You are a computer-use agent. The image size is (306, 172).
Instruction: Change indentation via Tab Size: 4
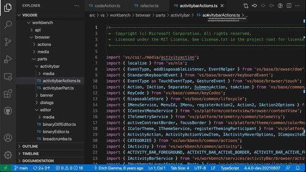[x=180, y=168]
